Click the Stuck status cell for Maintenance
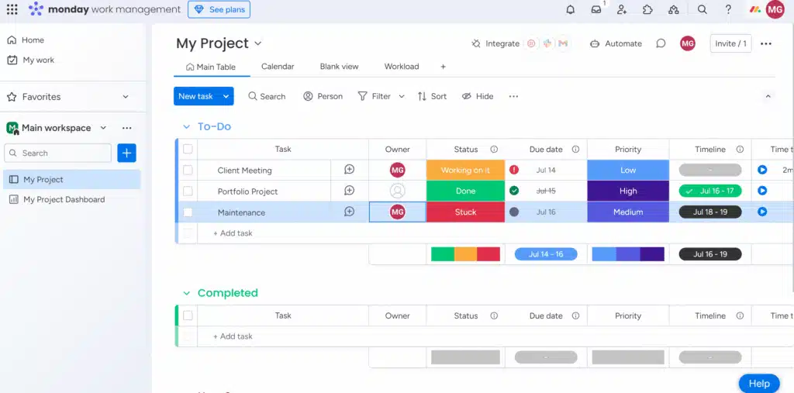 tap(465, 212)
